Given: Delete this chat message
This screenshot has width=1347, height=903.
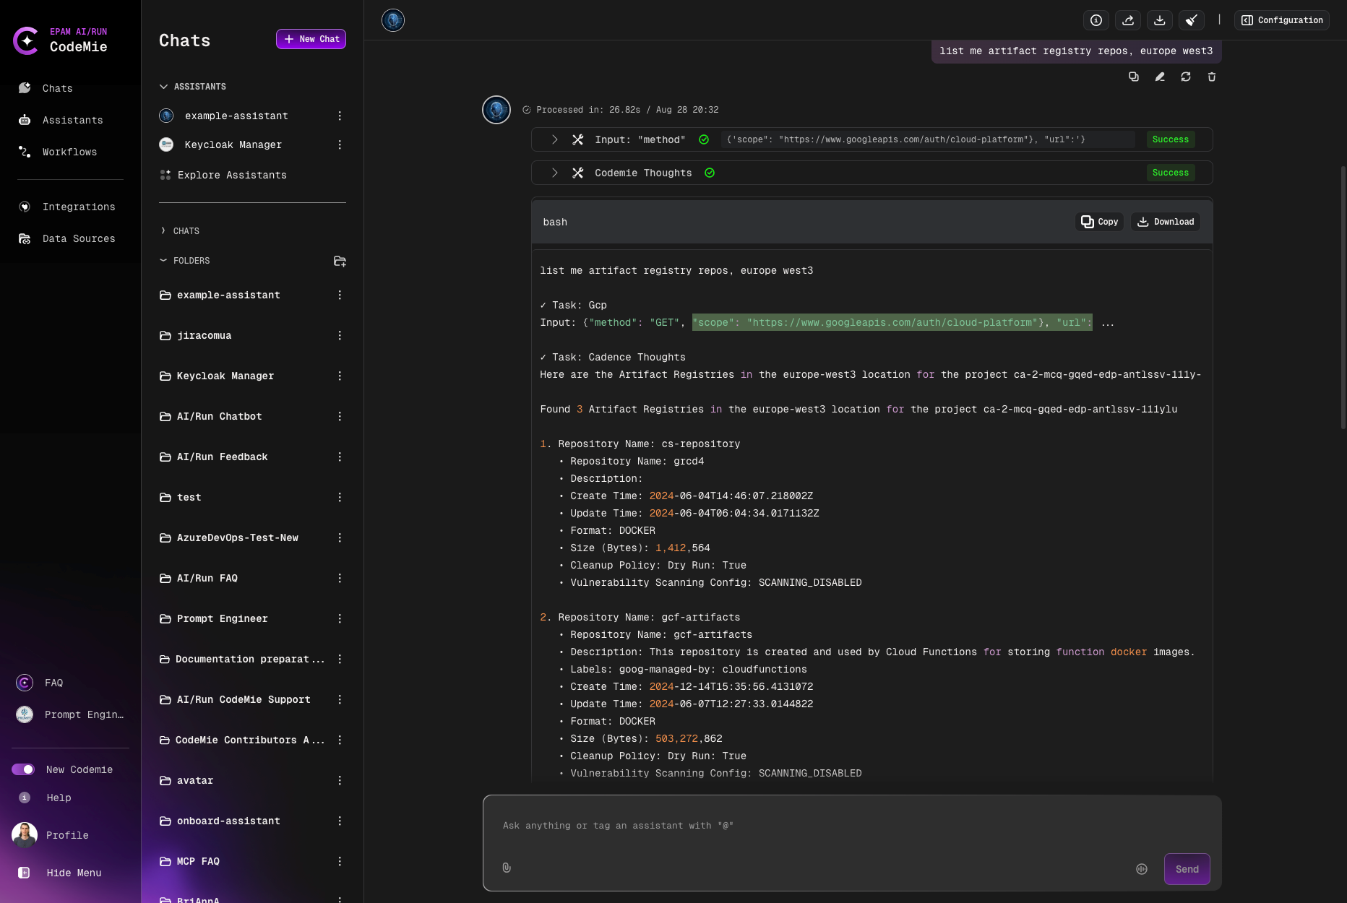Looking at the screenshot, I should coord(1212,77).
